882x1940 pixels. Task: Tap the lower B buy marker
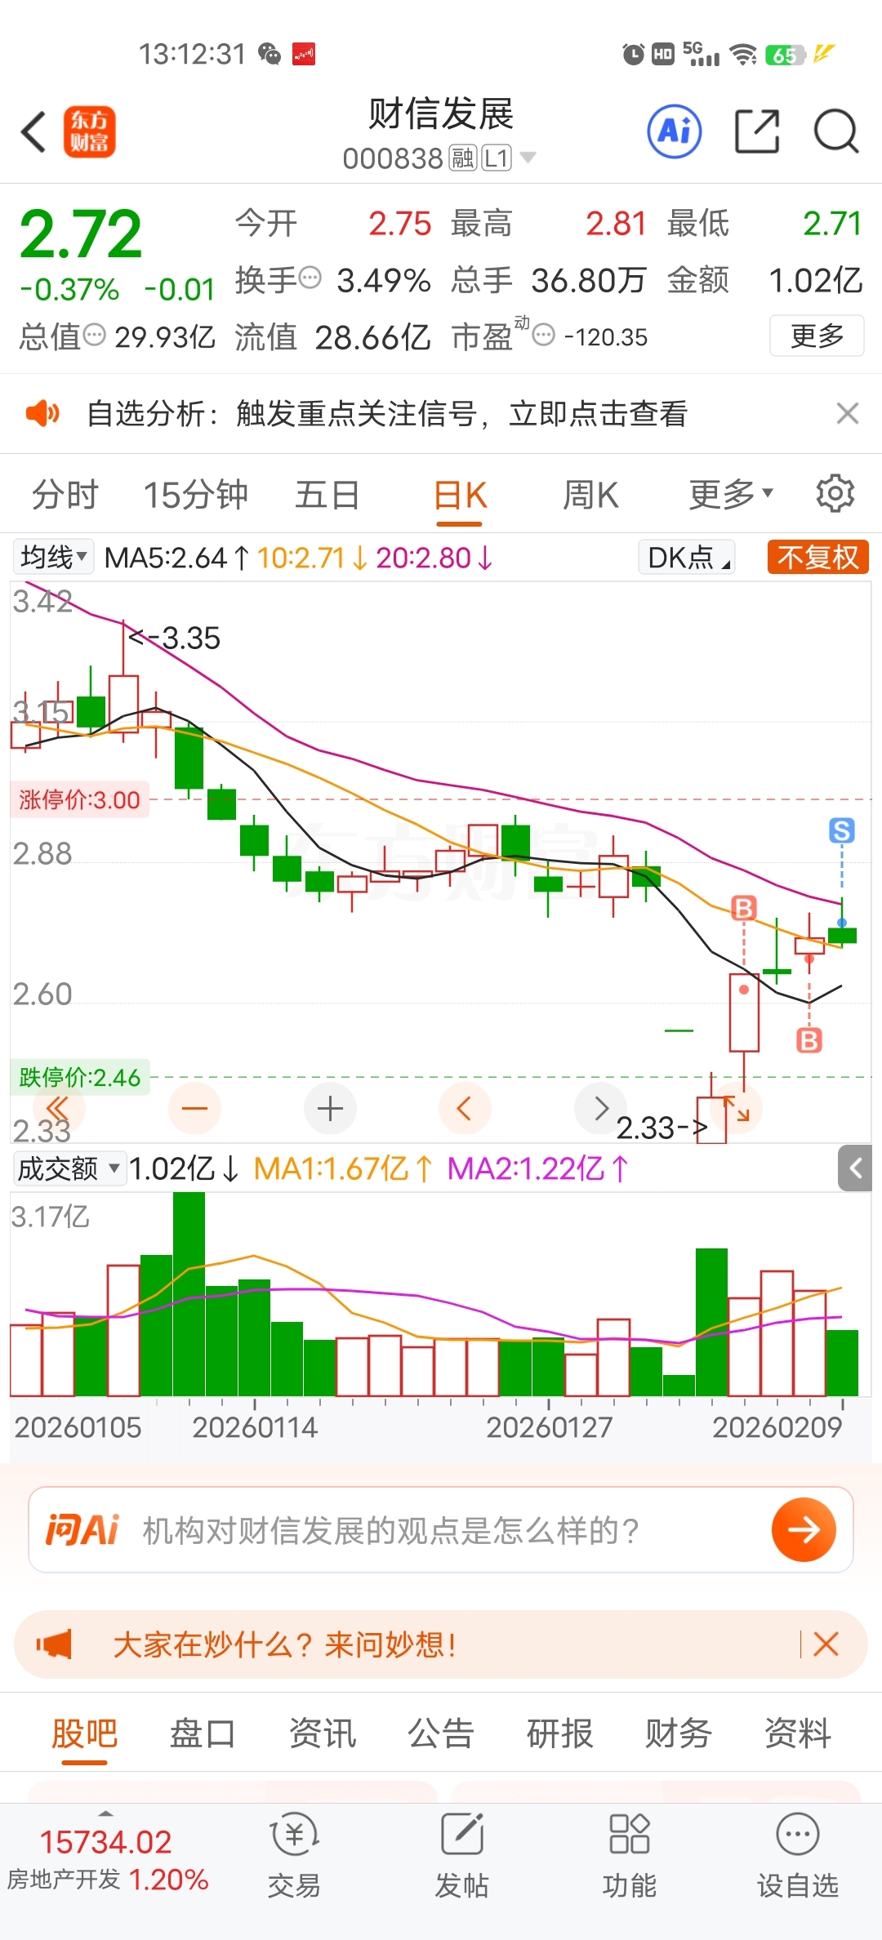808,1040
